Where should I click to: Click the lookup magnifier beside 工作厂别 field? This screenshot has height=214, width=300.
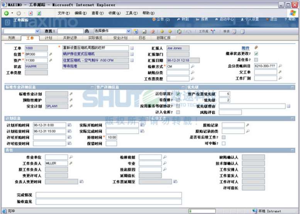280,78
